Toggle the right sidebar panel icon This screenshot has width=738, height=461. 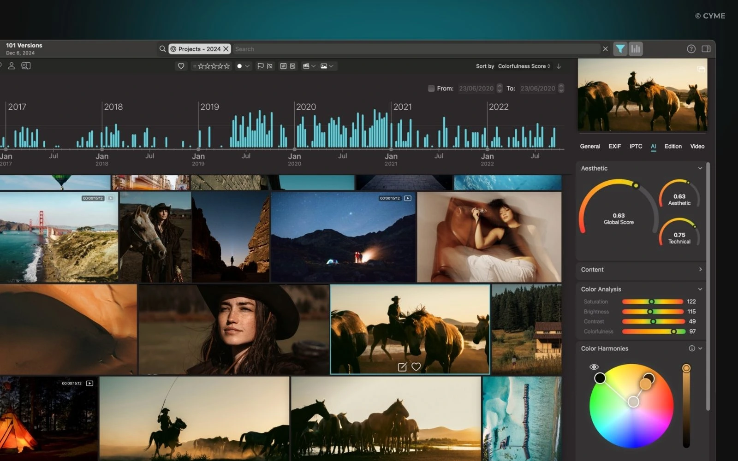(x=706, y=49)
